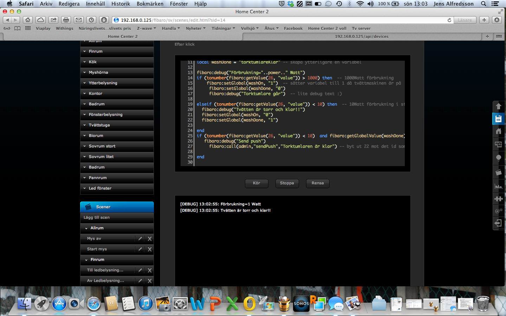Edit the 'Av Ledbelysning' scene with pencil icon

point(140,281)
